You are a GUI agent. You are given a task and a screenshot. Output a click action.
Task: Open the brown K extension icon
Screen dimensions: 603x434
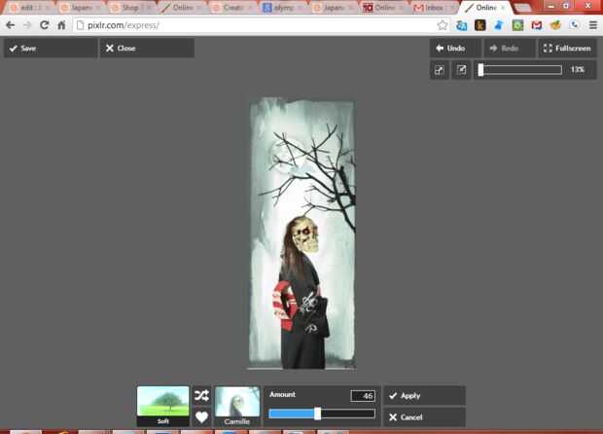coord(479,25)
